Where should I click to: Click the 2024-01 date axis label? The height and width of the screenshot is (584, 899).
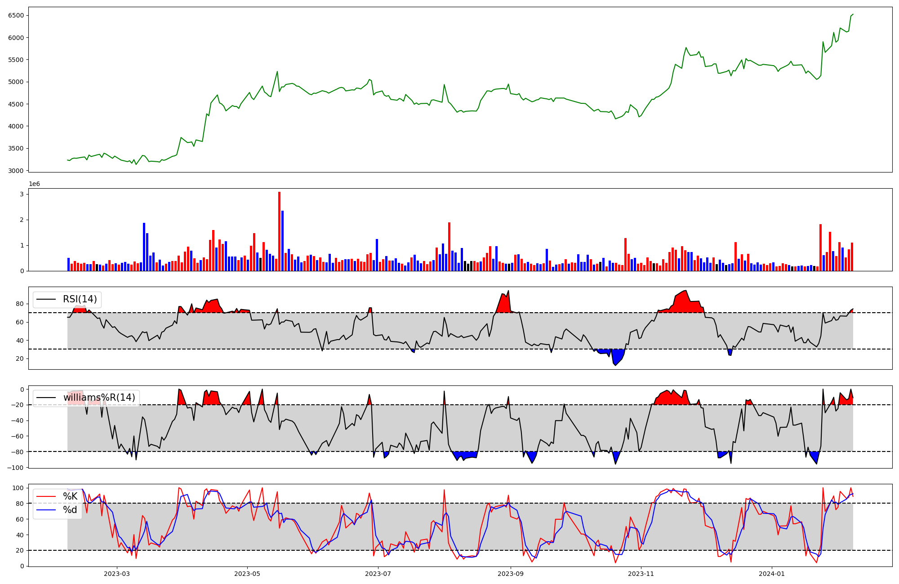pos(772,574)
